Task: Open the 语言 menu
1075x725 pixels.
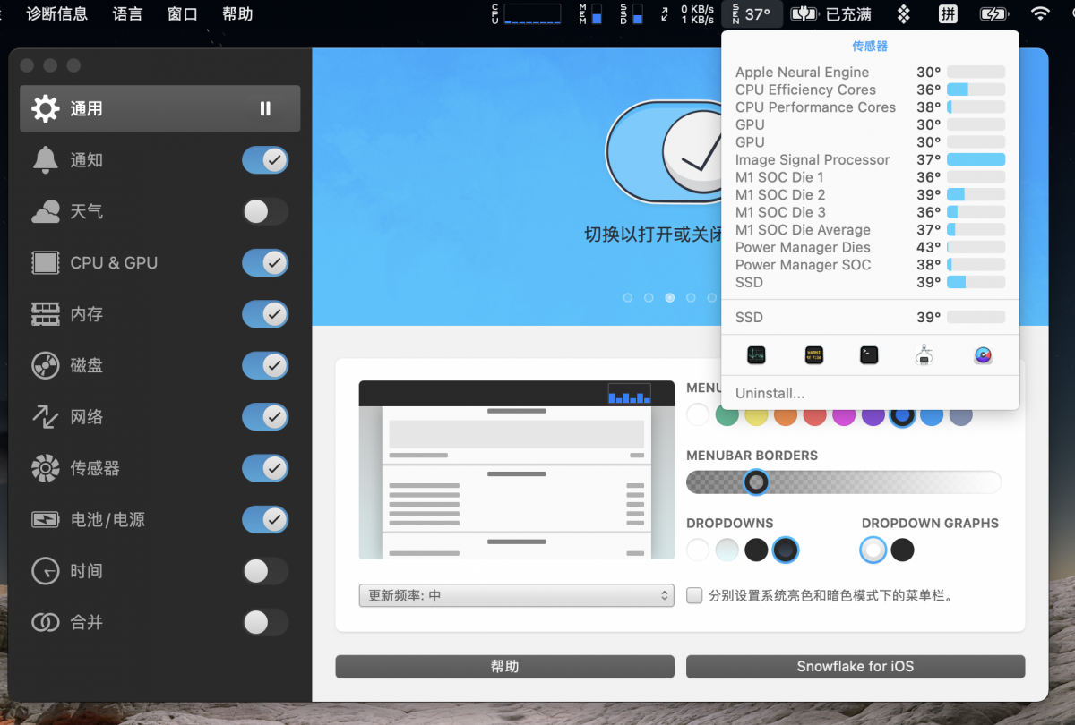Action: coord(127,13)
